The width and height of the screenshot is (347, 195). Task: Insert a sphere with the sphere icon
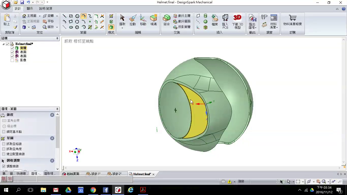[x=206, y=22]
